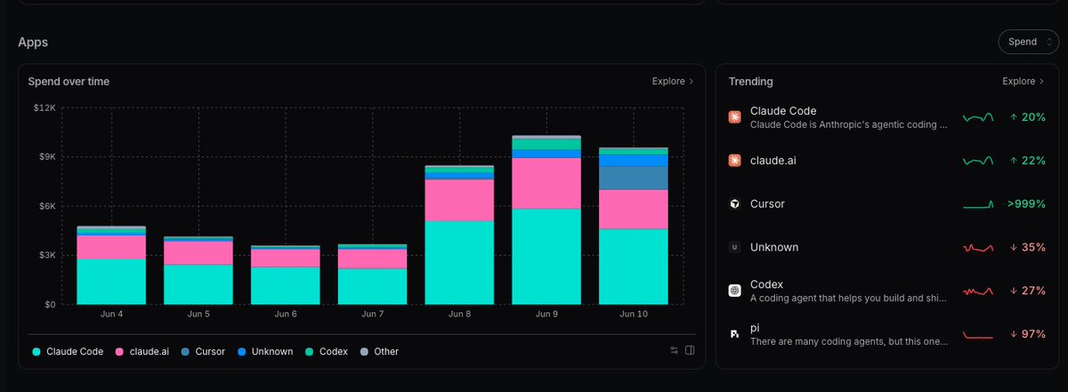Click 'A coding agent that helps you build' description
Screen dimensions: 1068x392
pyautogui.click(x=849, y=298)
